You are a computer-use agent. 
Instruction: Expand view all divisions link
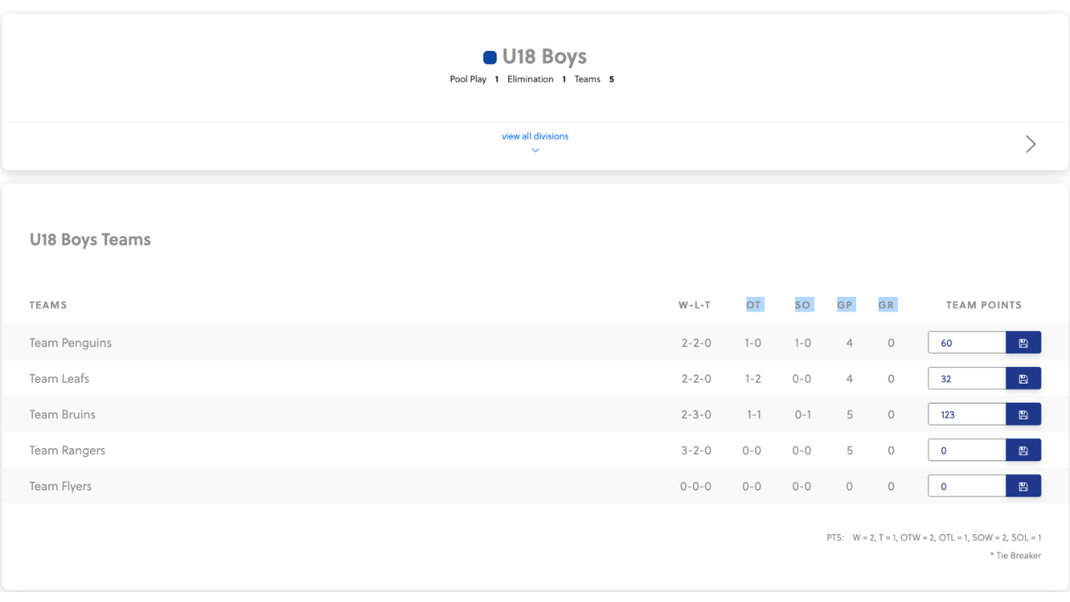pyautogui.click(x=535, y=136)
